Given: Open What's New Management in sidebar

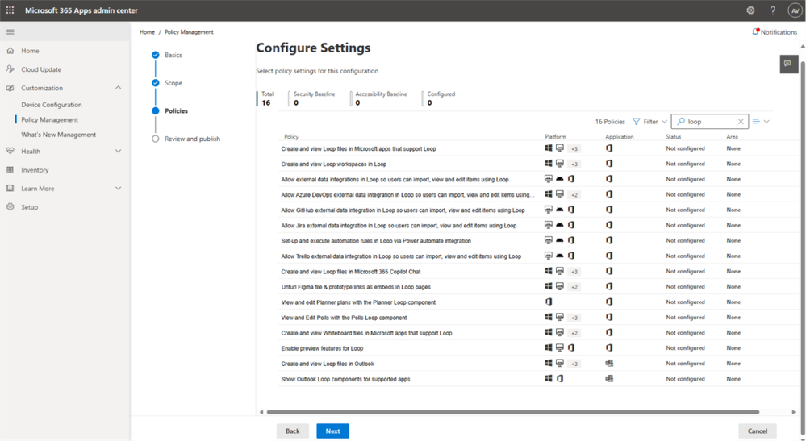Looking at the screenshot, I should (59, 135).
